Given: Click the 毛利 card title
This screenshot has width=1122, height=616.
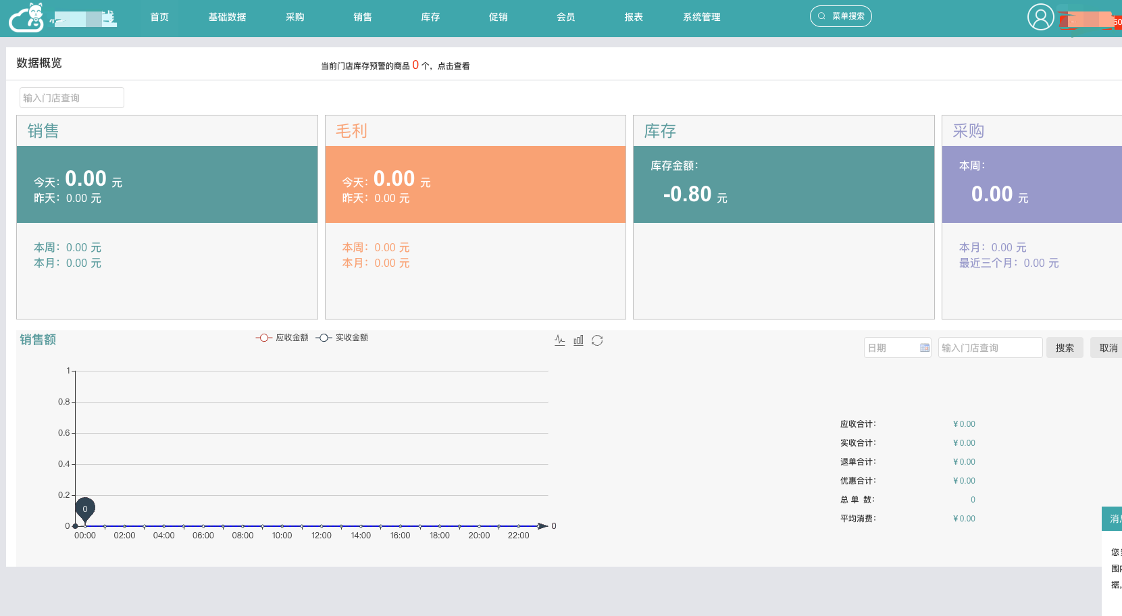Looking at the screenshot, I should [x=351, y=131].
